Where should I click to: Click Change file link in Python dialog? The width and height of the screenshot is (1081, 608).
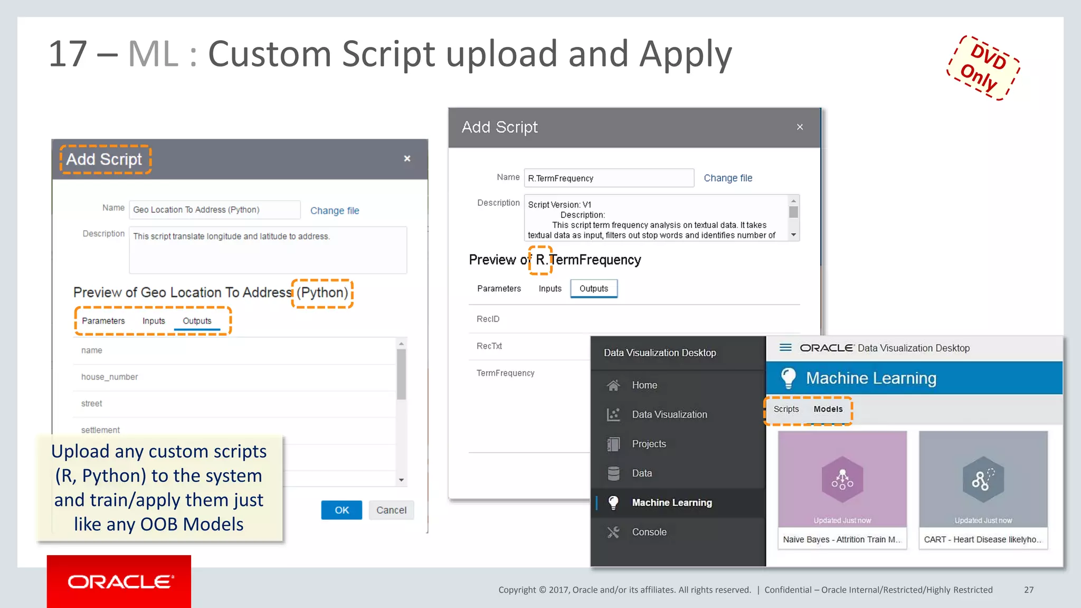[335, 211]
